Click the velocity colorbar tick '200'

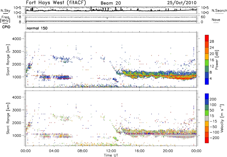pyautogui.click(x=213, y=99)
